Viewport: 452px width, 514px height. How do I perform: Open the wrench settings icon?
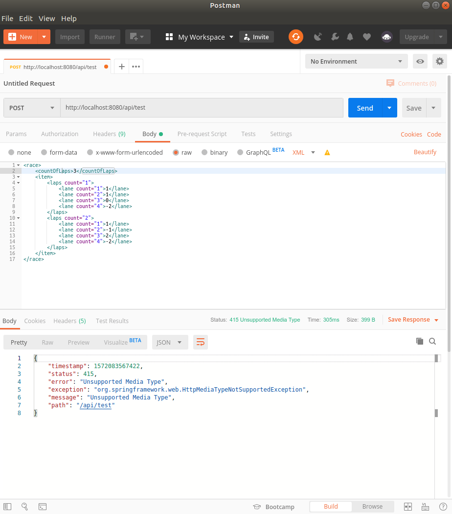point(335,37)
